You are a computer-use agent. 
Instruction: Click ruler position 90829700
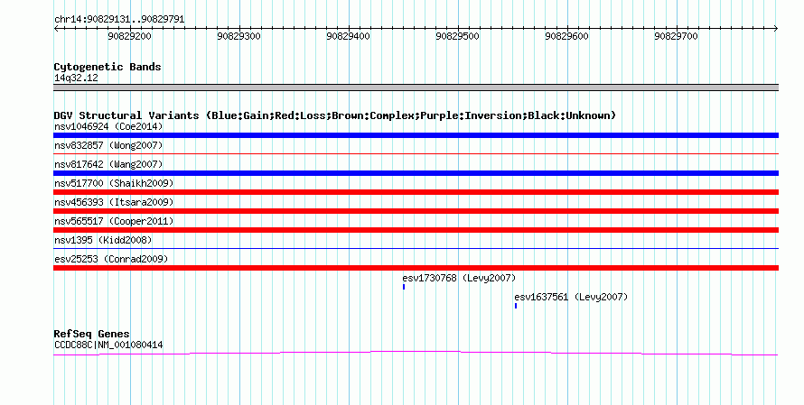tap(676, 36)
